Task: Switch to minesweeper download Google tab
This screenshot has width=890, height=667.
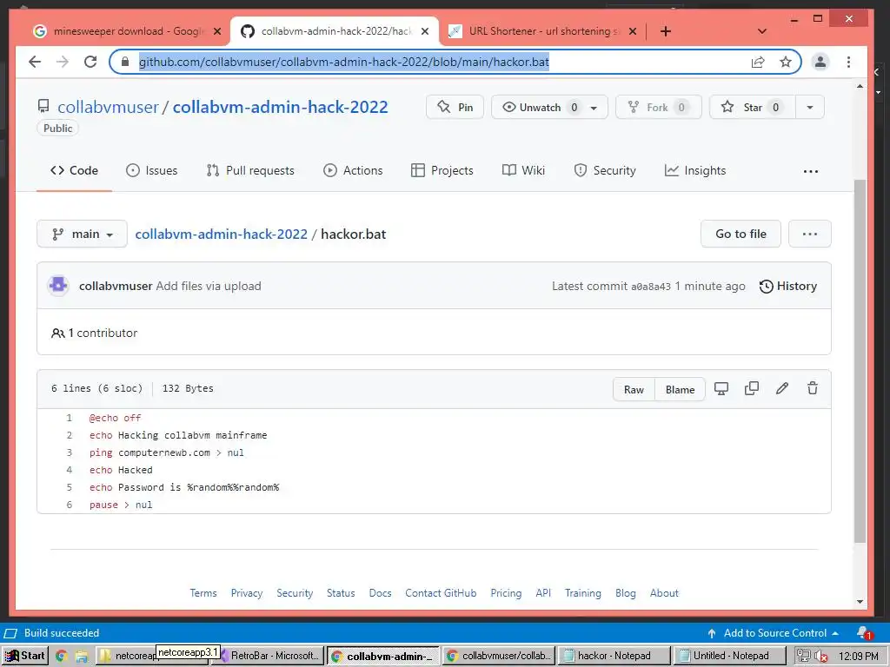Action: tap(127, 31)
